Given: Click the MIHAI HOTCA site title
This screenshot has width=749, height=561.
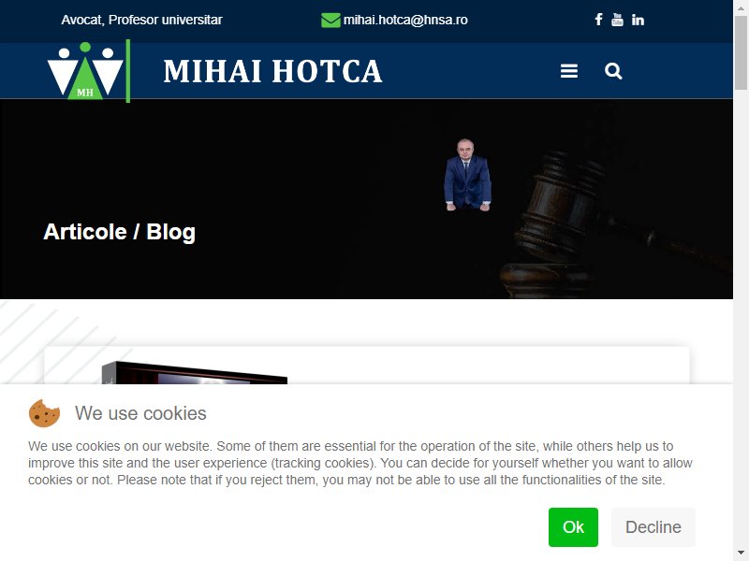Looking at the screenshot, I should tap(272, 71).
